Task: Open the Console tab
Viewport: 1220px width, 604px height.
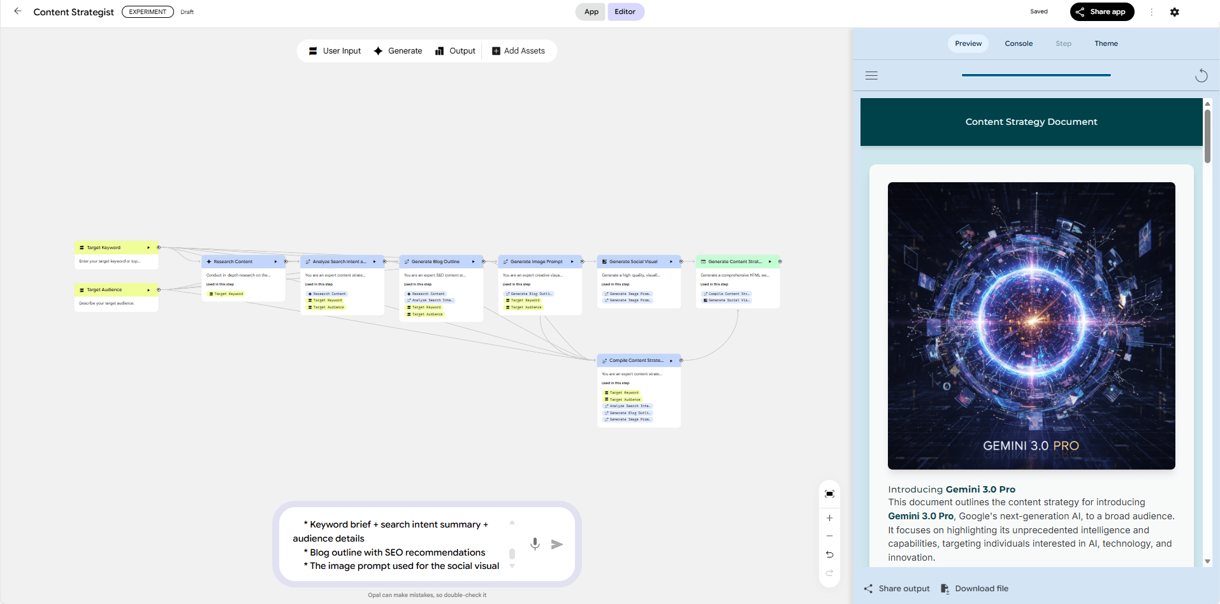Action: [1019, 43]
